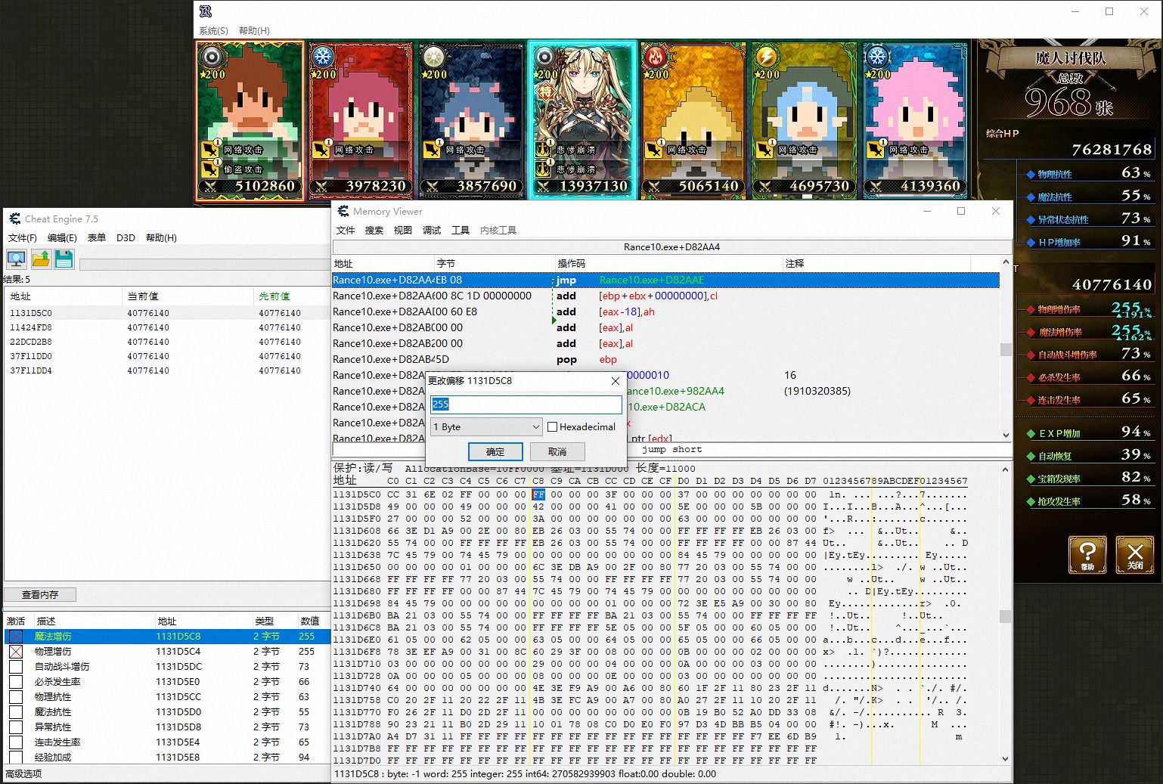Click the 数值 column header in address list

click(x=310, y=621)
